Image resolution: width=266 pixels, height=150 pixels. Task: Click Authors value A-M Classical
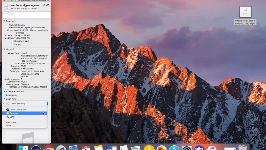coord(27,69)
